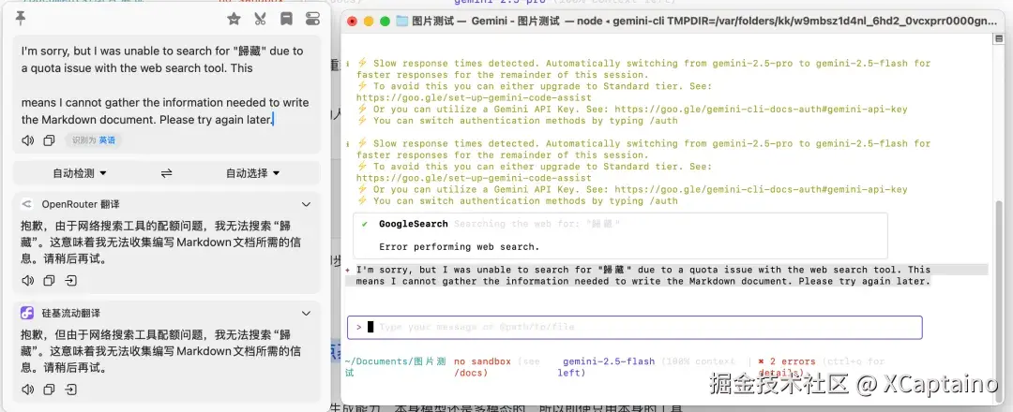Open the bookmark icon in the translator toolbar
The width and height of the screenshot is (1013, 412).
coord(286,19)
